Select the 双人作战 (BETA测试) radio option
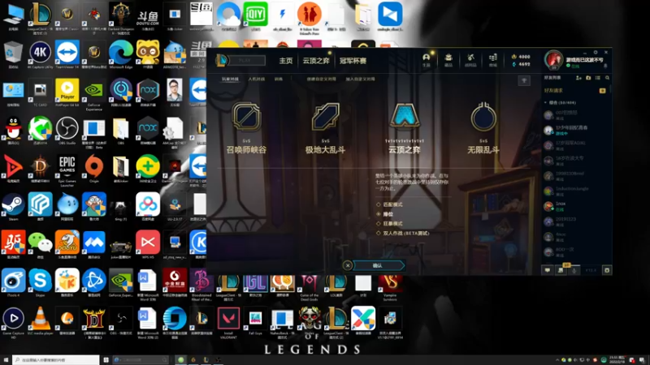Screen dimensions: 650x365 pyautogui.click(x=403, y=233)
